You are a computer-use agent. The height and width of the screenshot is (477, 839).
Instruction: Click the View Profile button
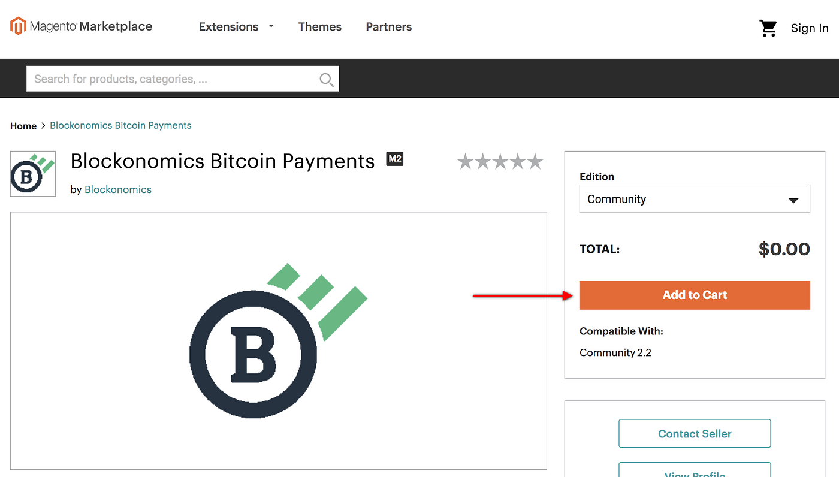coord(695,470)
